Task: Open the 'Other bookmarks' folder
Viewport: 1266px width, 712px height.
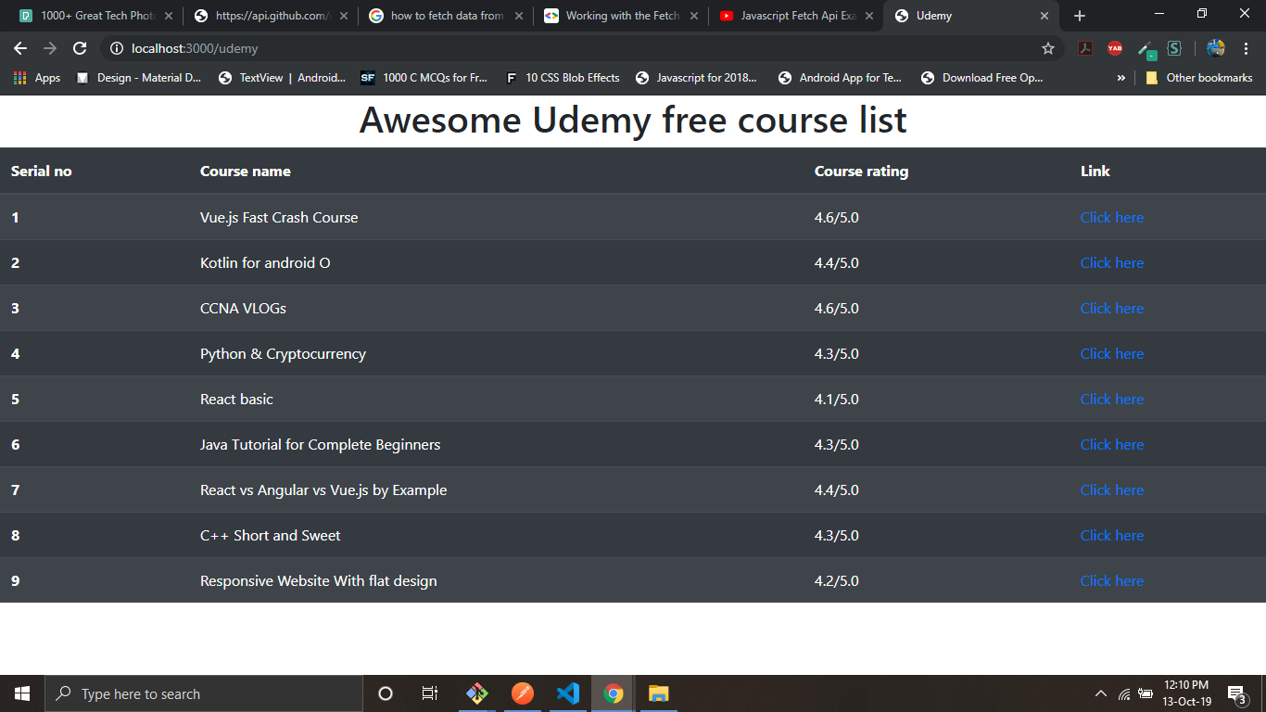Action: (1198, 78)
